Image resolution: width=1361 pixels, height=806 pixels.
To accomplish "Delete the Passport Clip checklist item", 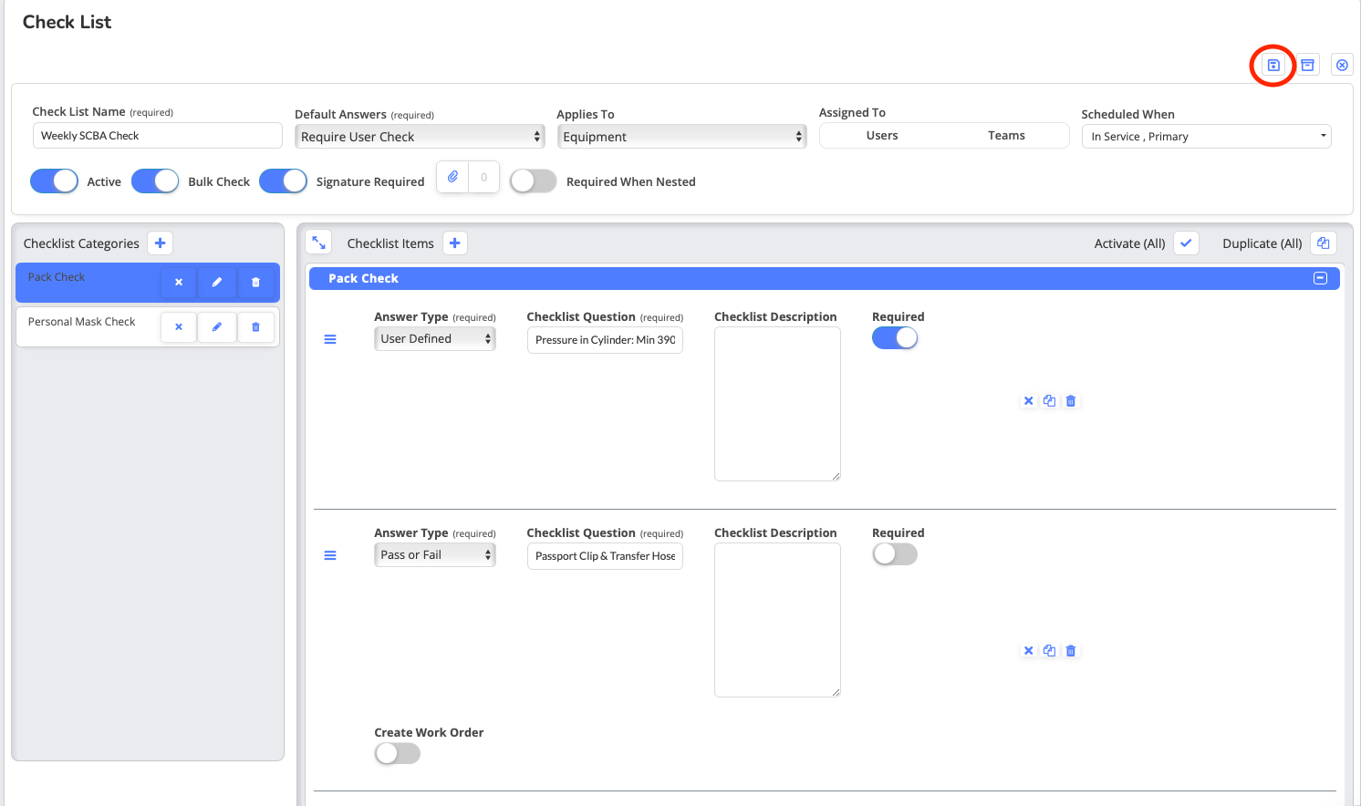I will [x=1071, y=651].
